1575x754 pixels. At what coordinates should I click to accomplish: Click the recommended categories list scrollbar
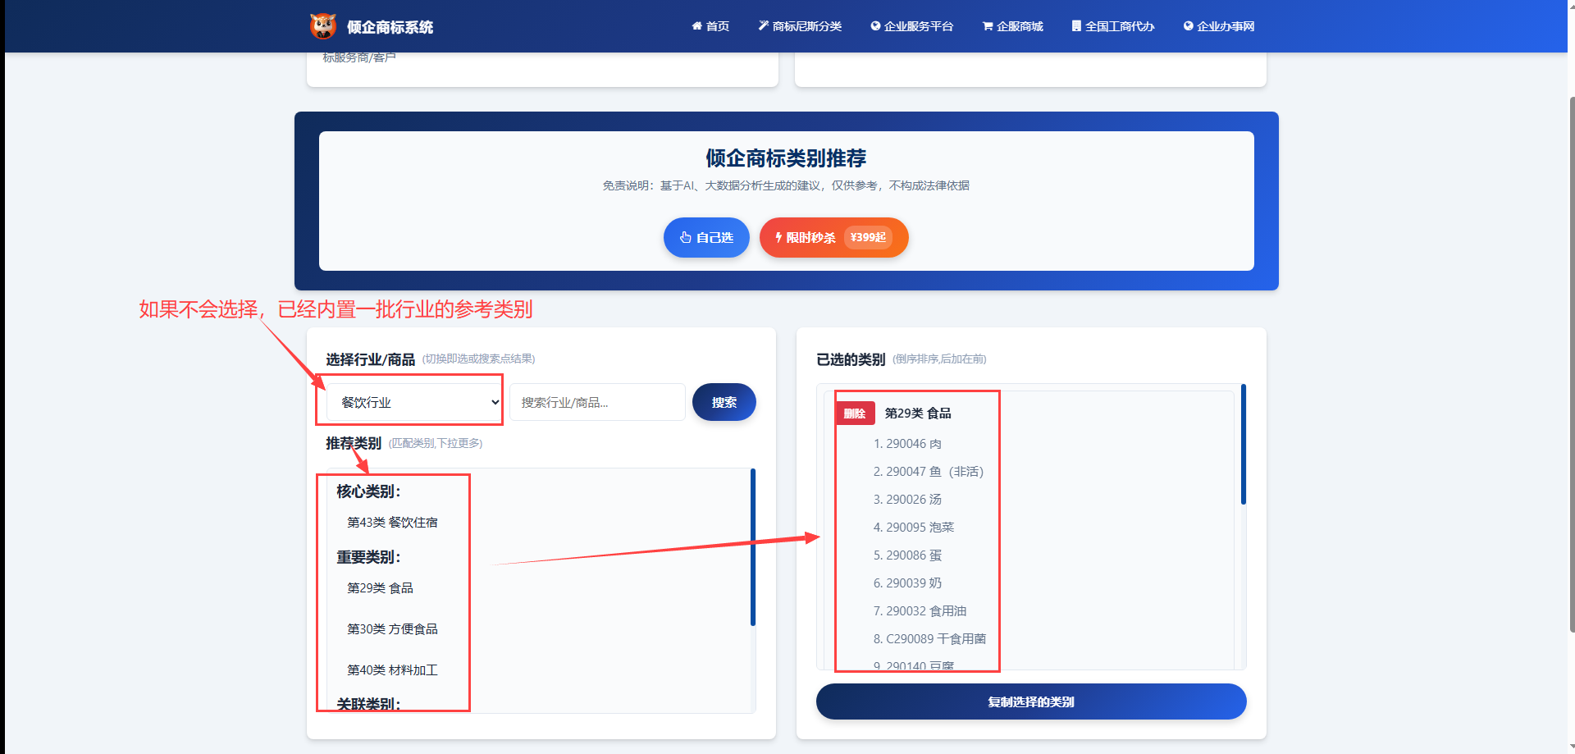click(753, 546)
